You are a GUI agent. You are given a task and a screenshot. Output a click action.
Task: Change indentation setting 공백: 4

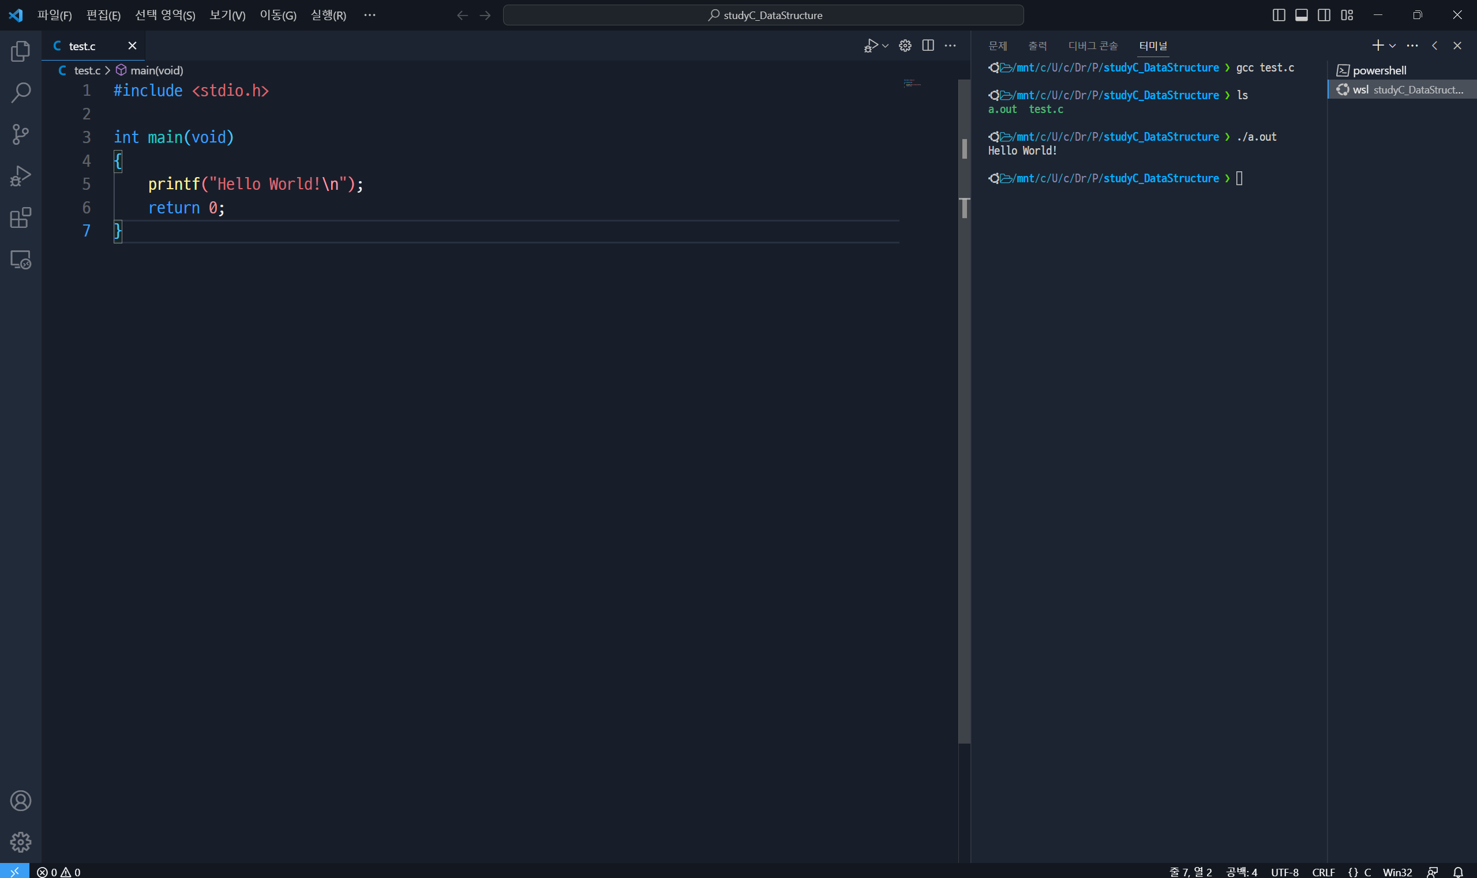(1242, 872)
